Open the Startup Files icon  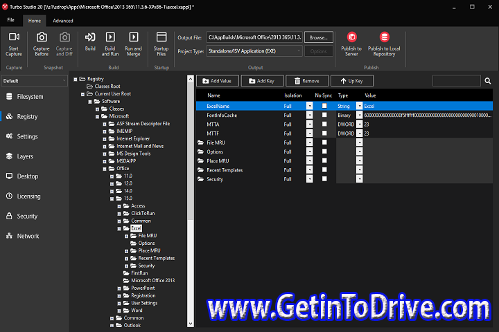click(x=161, y=37)
